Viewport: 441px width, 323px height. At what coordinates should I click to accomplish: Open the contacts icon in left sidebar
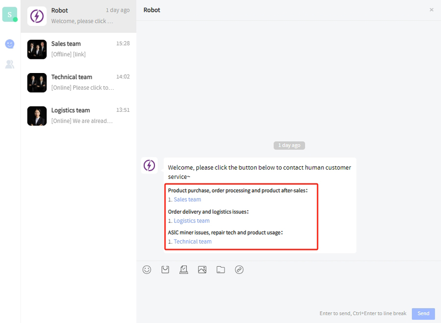10,64
